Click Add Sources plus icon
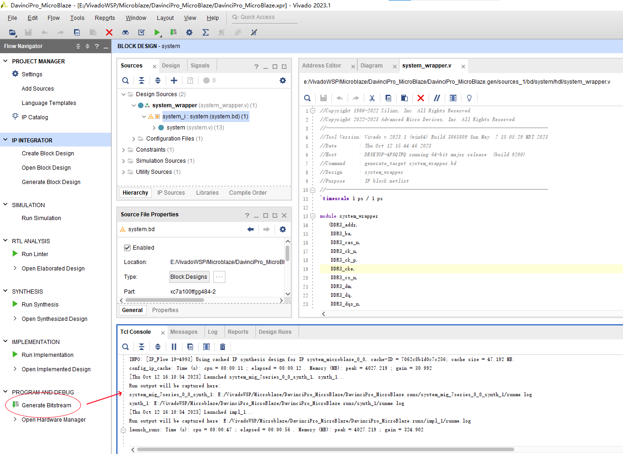Screen dimensions: 623x454 tap(174, 80)
